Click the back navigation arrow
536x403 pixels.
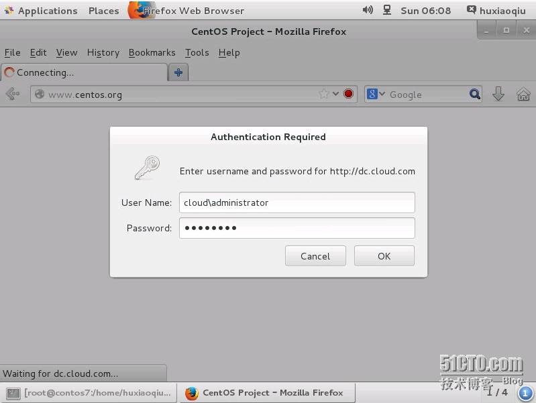[13, 94]
